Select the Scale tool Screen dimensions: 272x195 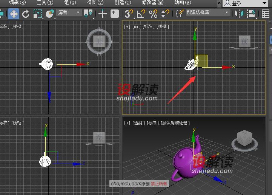click(x=38, y=14)
